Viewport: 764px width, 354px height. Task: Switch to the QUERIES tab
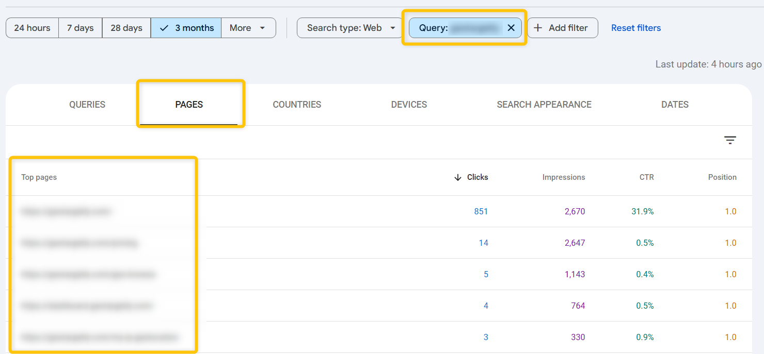(87, 105)
